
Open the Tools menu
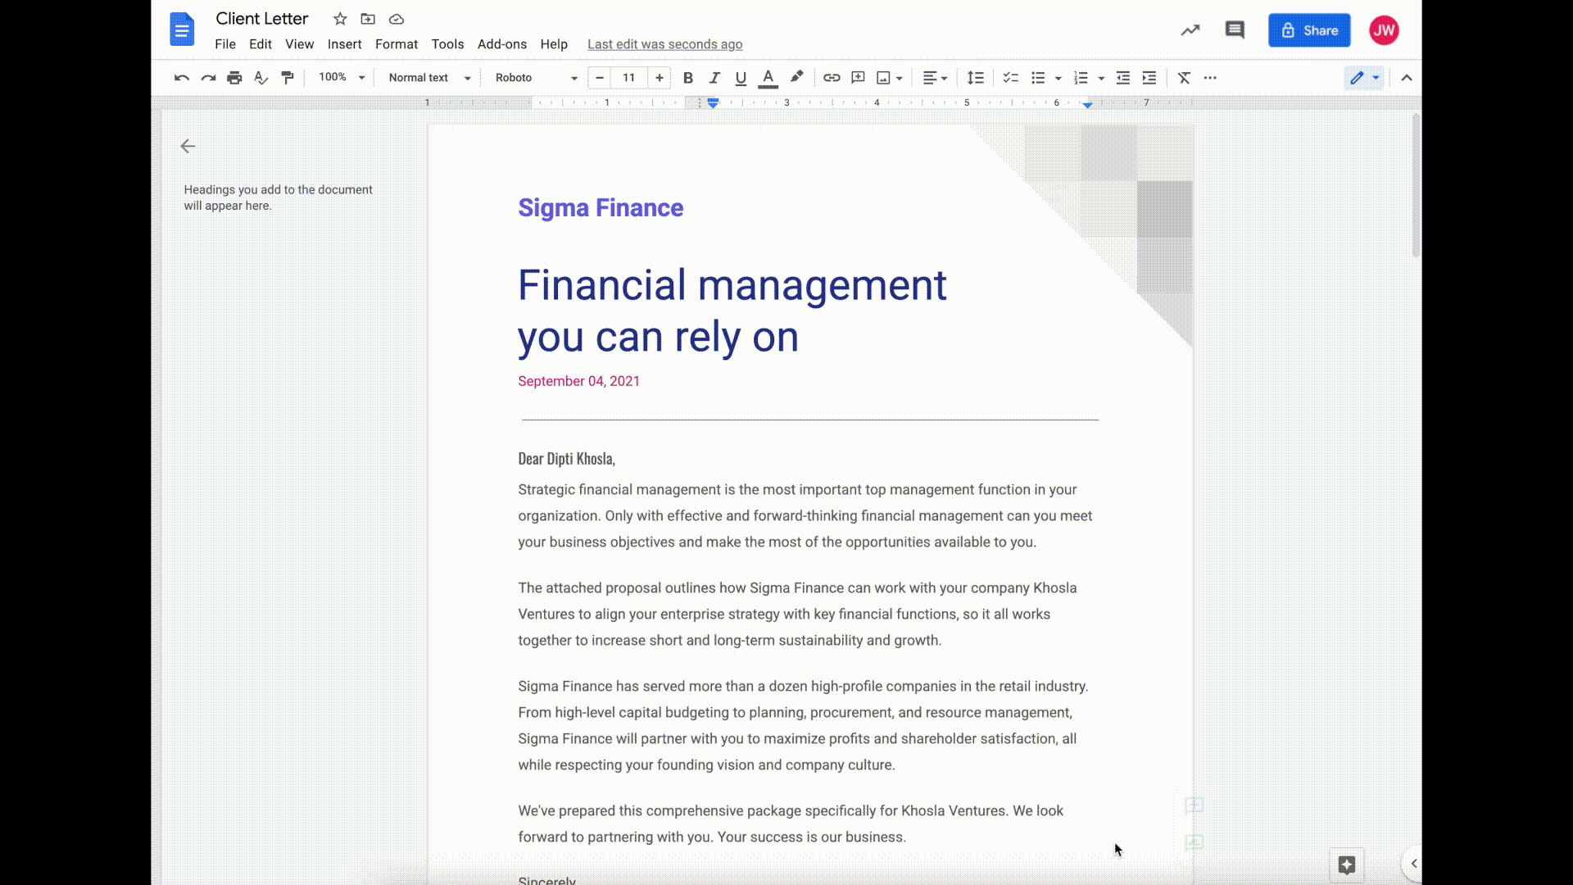[447, 44]
